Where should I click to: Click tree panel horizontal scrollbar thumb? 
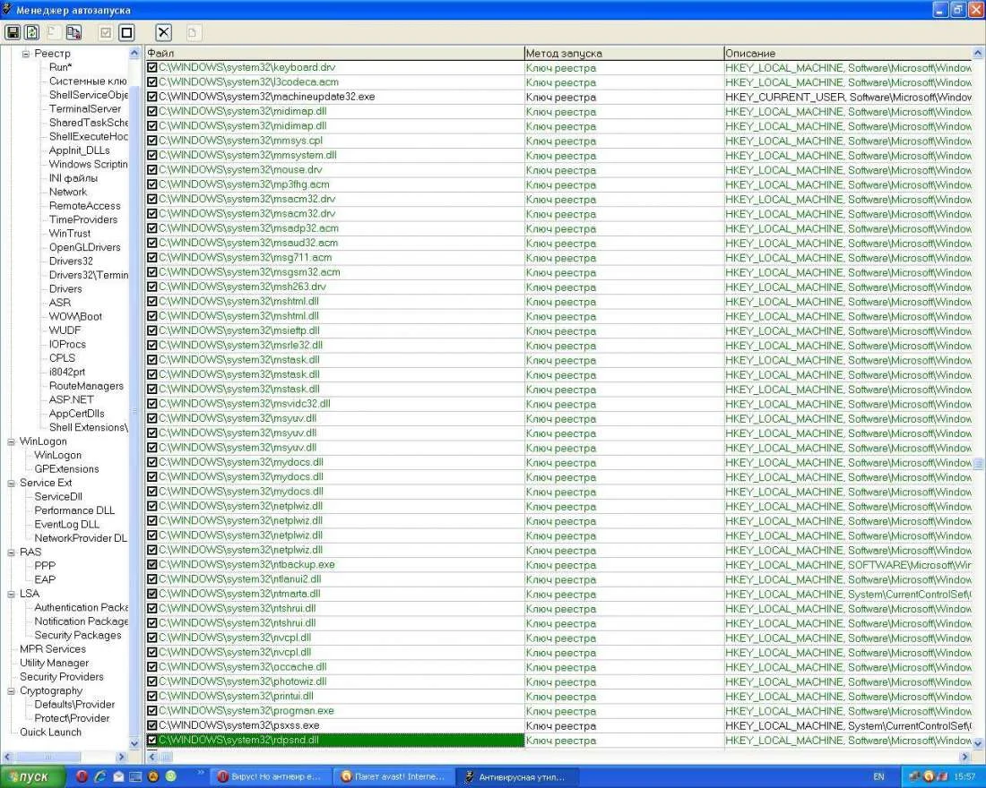(x=48, y=757)
